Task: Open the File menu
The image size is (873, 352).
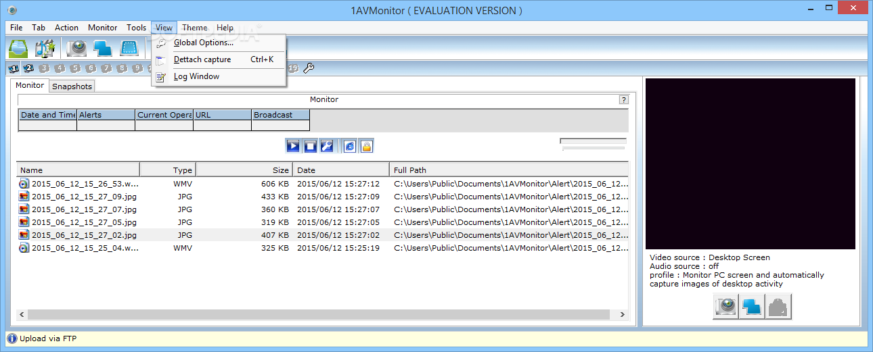Action: [16, 28]
